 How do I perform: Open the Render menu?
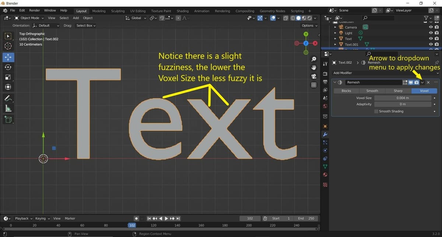35,11
